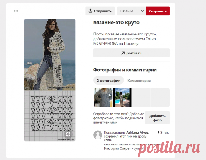Click the chevron arrow next to Вязание
This screenshot has width=206, height=160.
click(142, 11)
